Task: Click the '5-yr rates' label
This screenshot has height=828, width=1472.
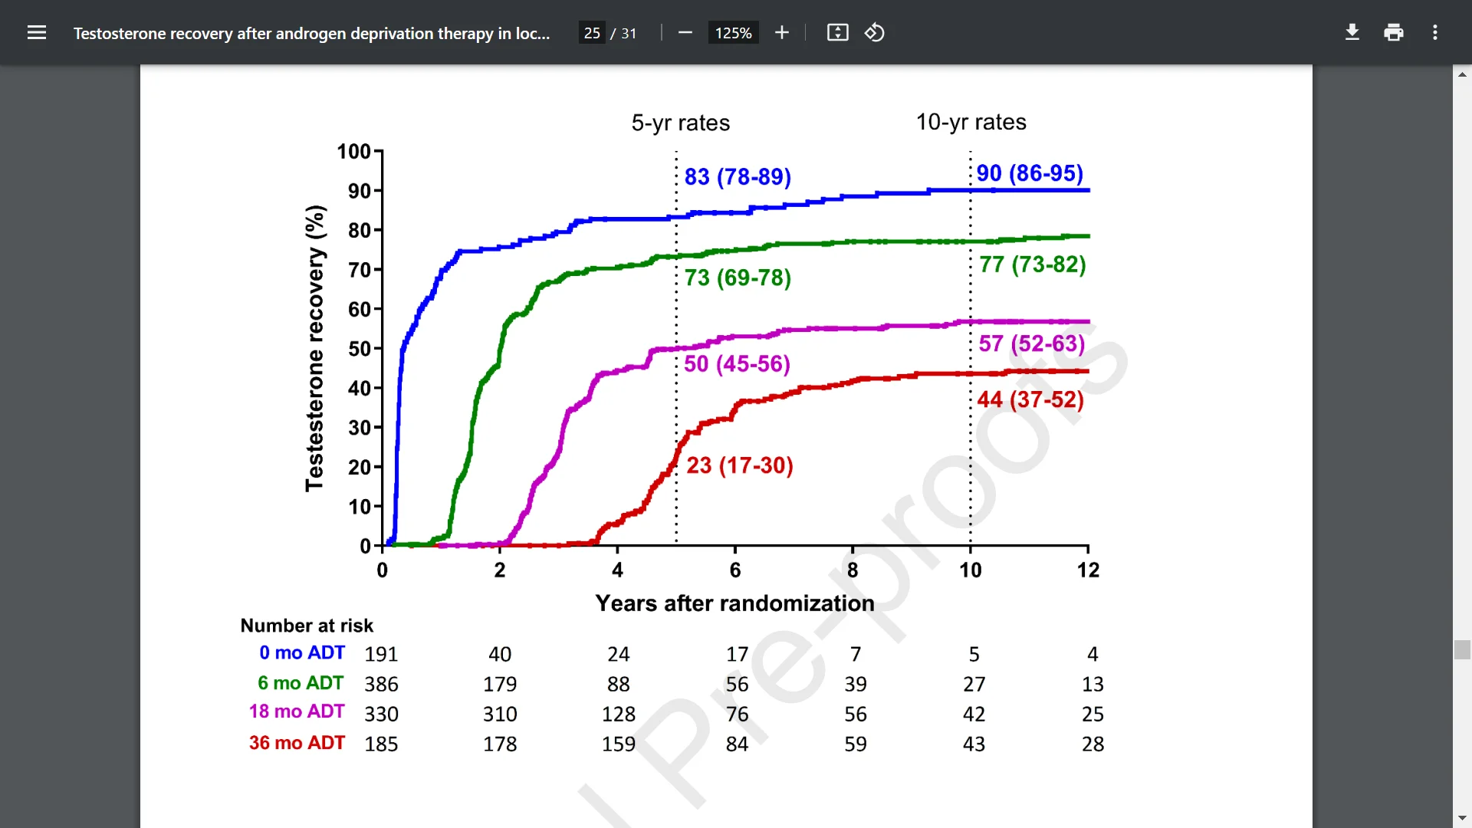Action: tap(680, 123)
